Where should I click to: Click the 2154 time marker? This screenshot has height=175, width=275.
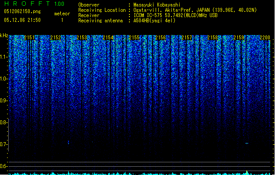[x=108, y=38]
